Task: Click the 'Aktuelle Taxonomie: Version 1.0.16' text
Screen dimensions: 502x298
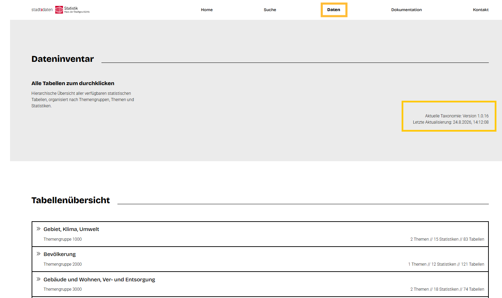Action: [457, 116]
